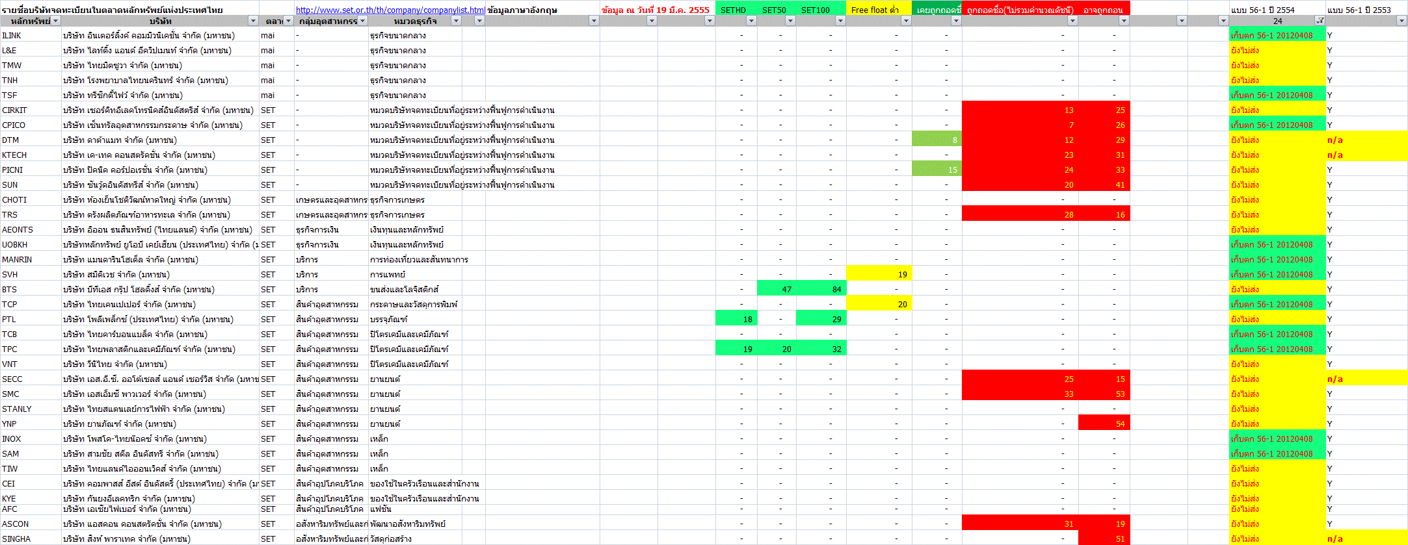Screen dimensions: 1408x545
Task: Open the แบบ 56-1 ปี 2553 column filter dropdown
Action: 1401,21
